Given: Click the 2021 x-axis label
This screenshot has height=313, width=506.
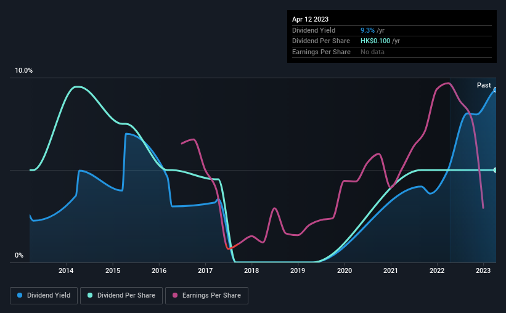Looking at the screenshot, I should (391, 270).
